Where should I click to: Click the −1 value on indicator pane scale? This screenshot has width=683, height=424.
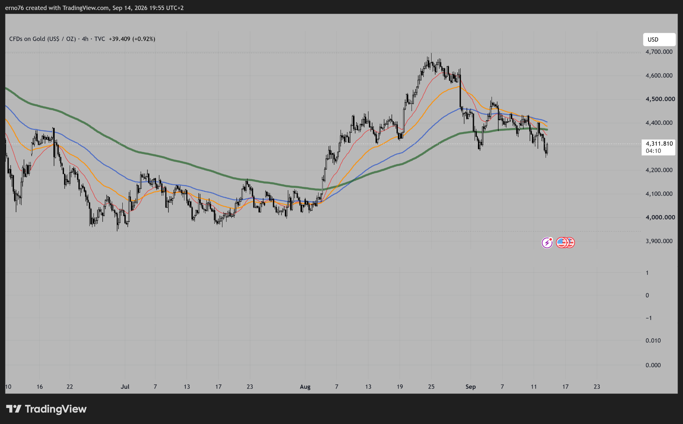point(649,318)
